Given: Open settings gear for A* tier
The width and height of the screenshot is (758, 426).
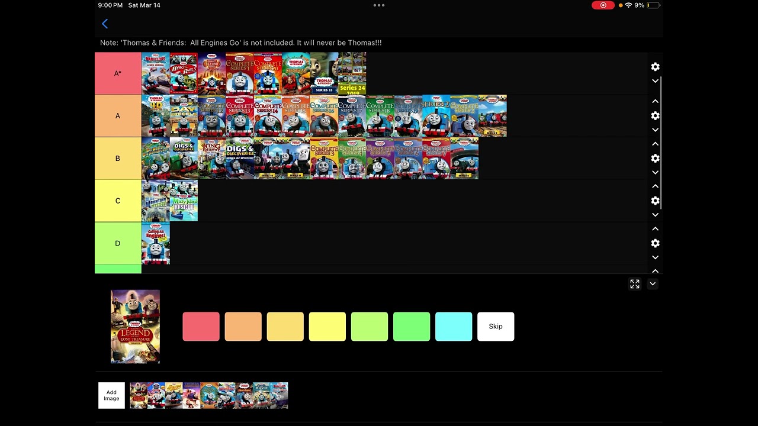Looking at the screenshot, I should (655, 67).
